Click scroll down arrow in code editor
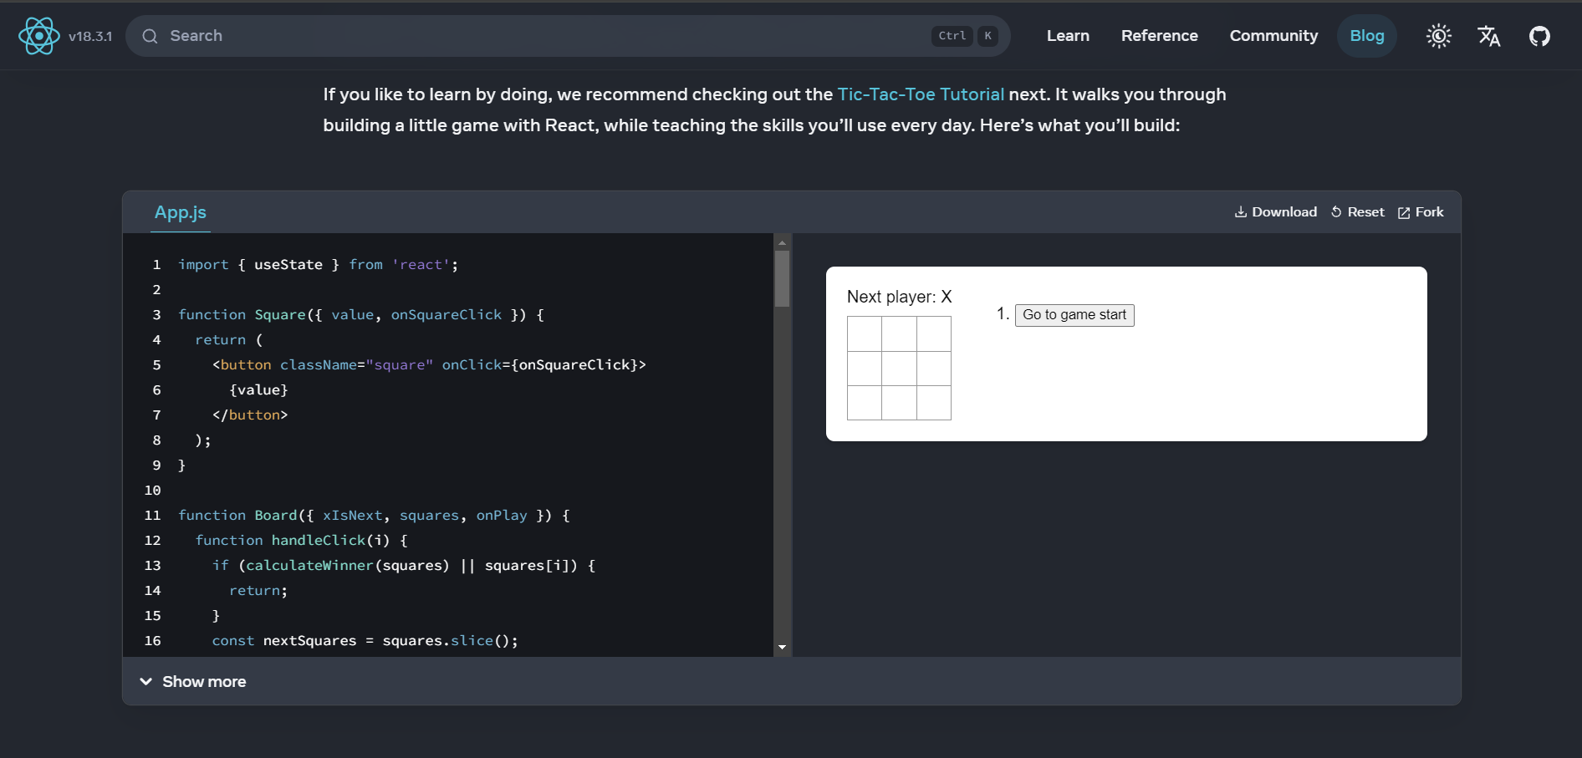The width and height of the screenshot is (1582, 758). (782, 647)
